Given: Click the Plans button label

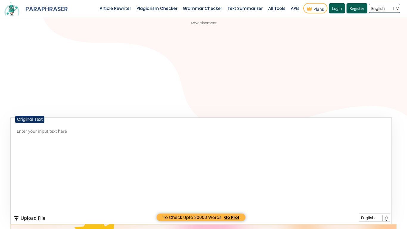Looking at the screenshot, I should [319, 9].
